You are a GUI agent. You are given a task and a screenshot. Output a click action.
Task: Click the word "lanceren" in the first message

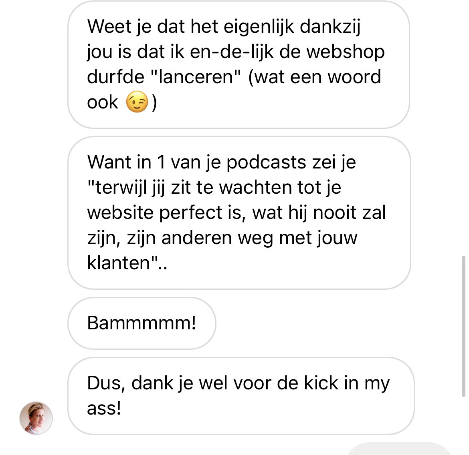coord(196,77)
